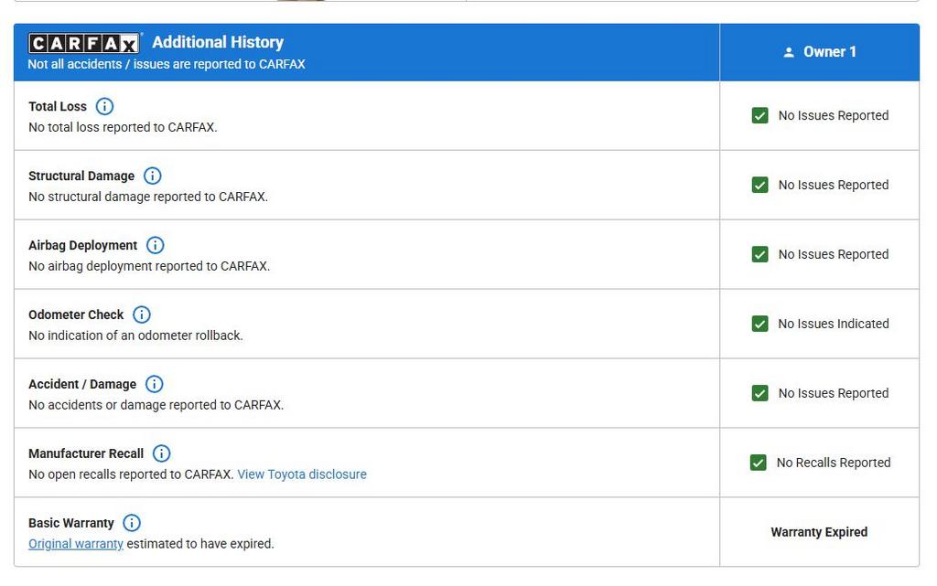Open the View Toyota disclosure link
The image size is (937, 586).
click(302, 474)
